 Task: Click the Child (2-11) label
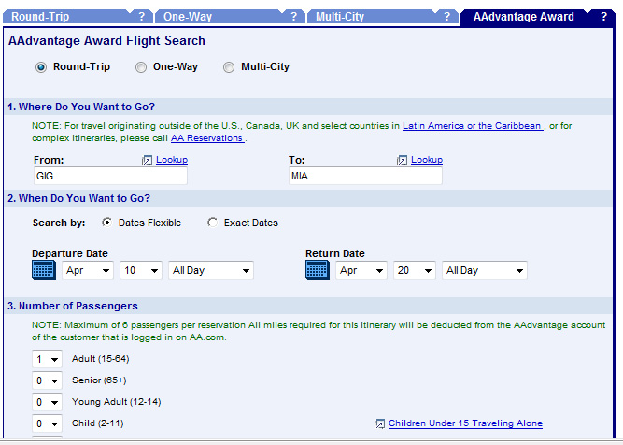pyautogui.click(x=98, y=423)
